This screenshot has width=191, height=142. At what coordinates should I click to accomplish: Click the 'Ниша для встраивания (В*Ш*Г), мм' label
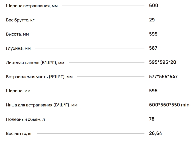pyautogui.click(x=42, y=105)
